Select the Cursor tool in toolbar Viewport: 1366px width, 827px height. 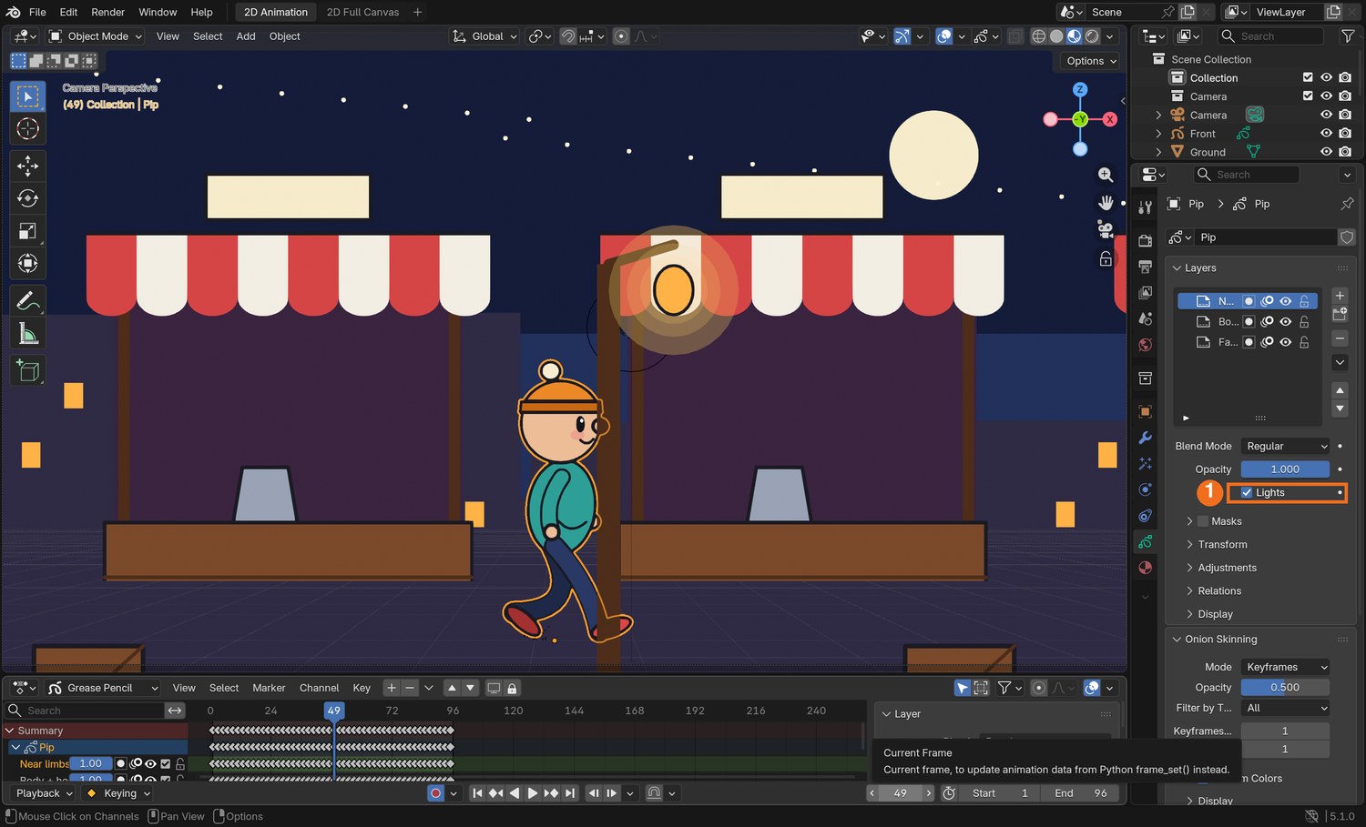[x=27, y=129]
